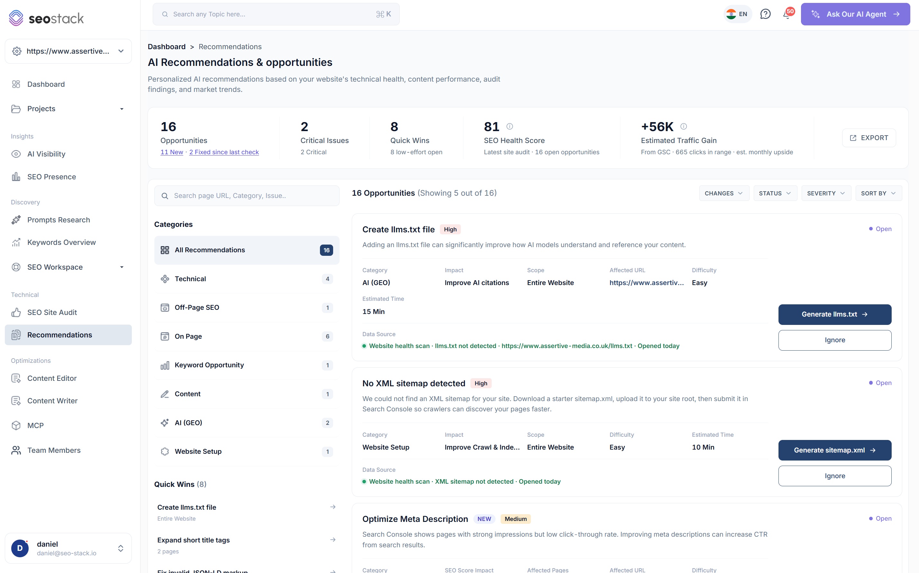Click arrow next to Create llms.txt quick win
This screenshot has width=919, height=573.
click(332, 507)
